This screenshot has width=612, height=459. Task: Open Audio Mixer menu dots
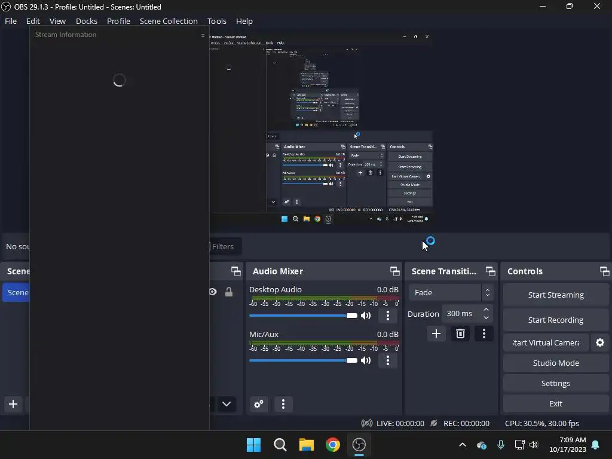click(283, 404)
